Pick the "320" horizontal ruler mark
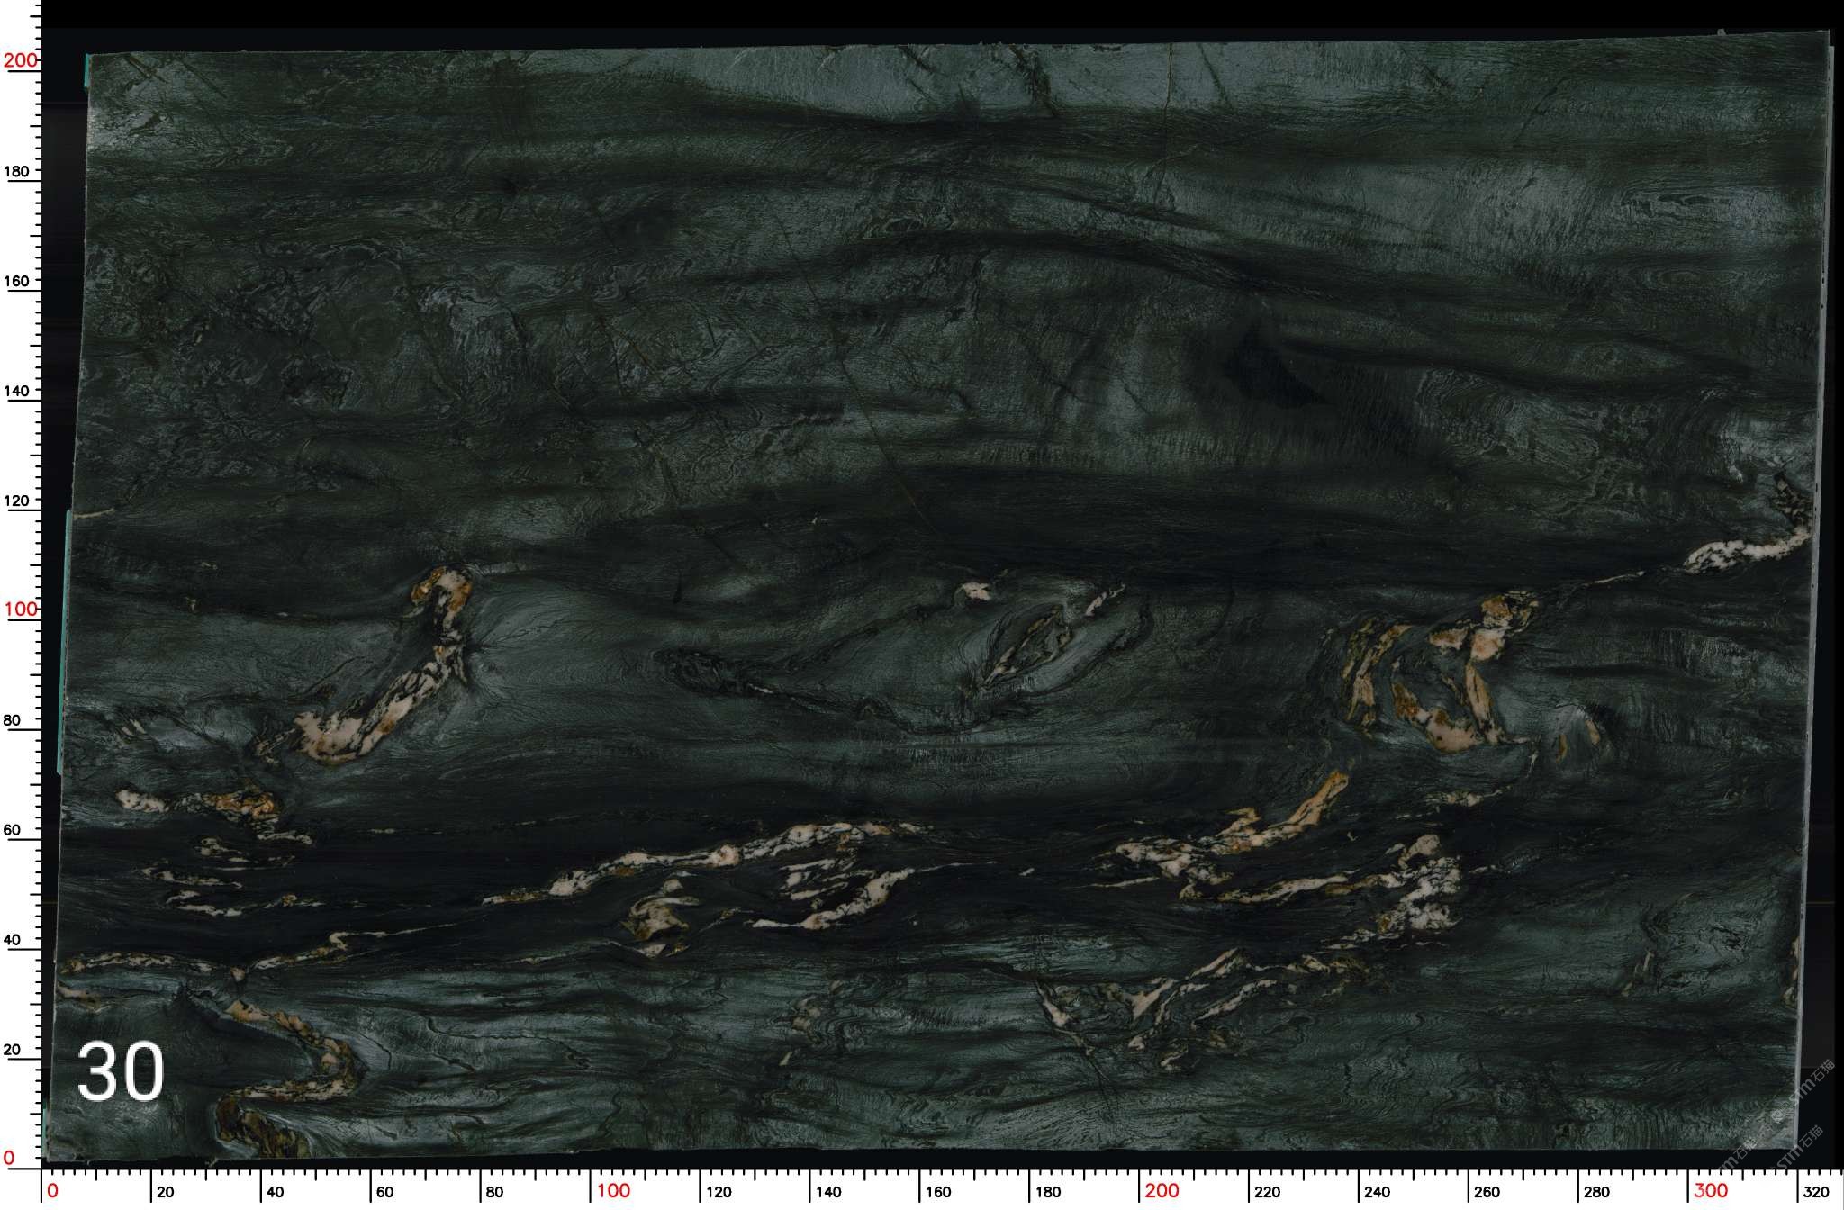This screenshot has width=1844, height=1210. [x=1817, y=1193]
